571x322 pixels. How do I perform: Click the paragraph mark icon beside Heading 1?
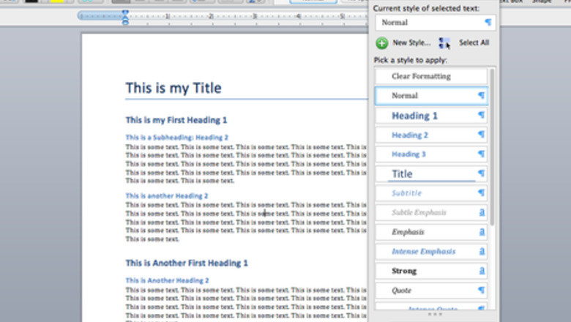482,116
